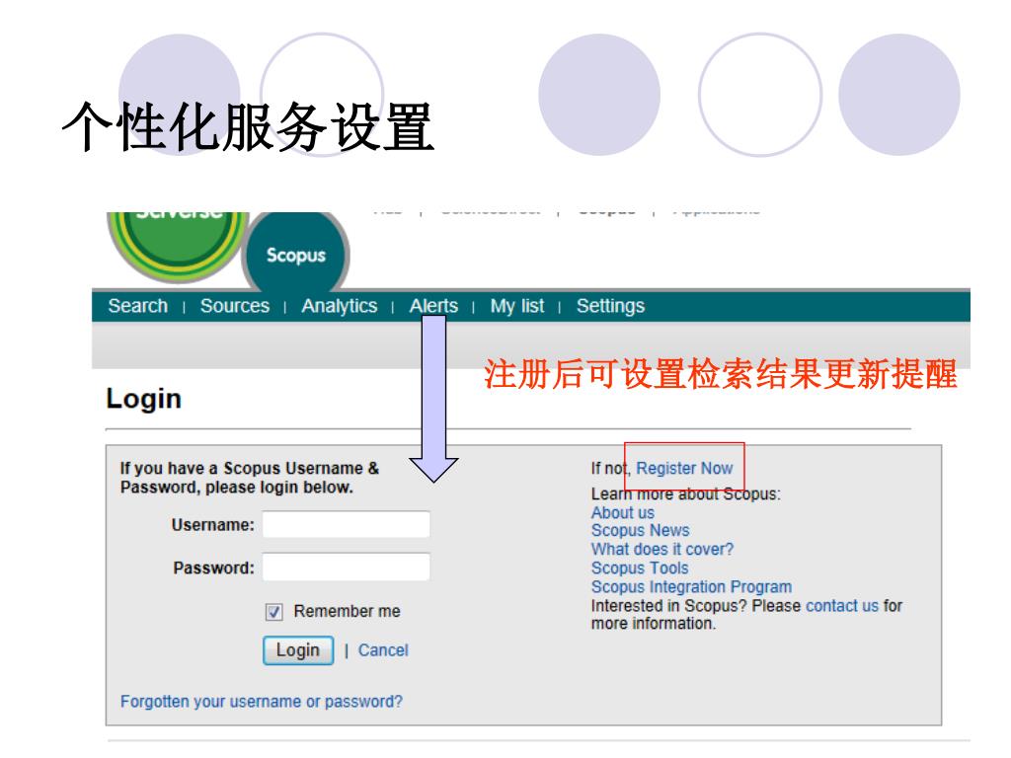Click the Login button
This screenshot has width=1011, height=758.
tap(298, 650)
